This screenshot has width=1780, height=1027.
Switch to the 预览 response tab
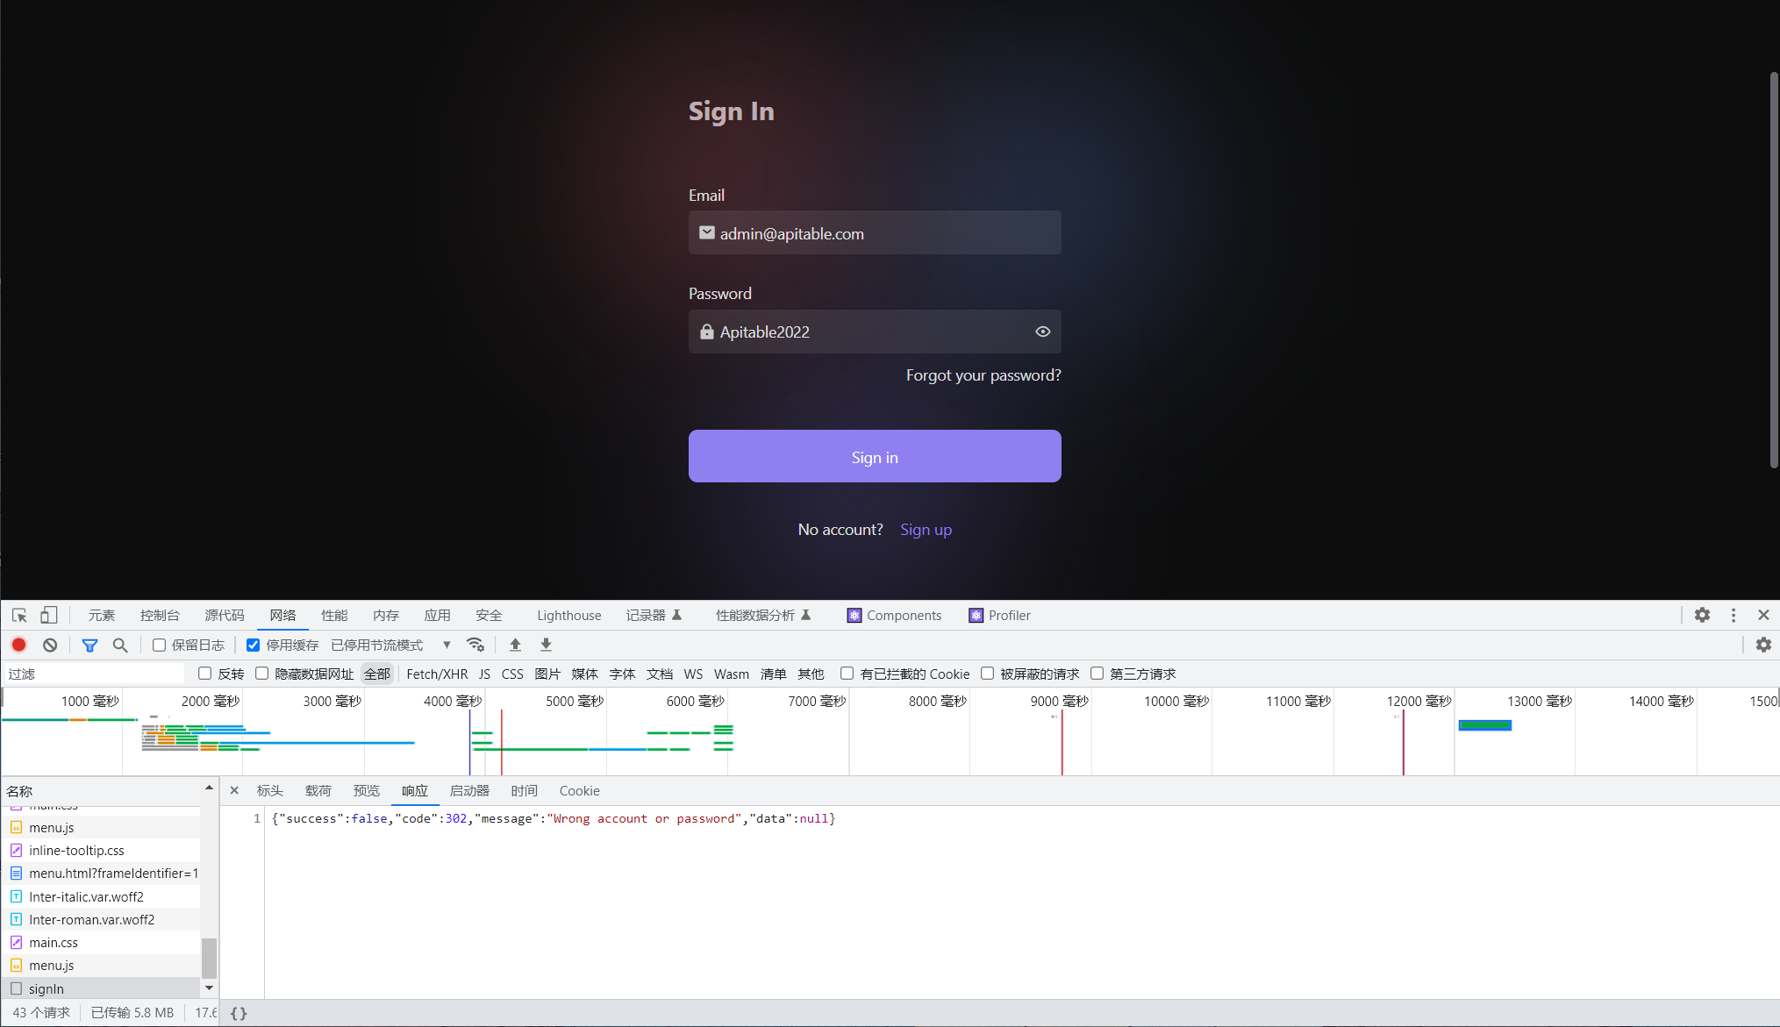pos(367,790)
